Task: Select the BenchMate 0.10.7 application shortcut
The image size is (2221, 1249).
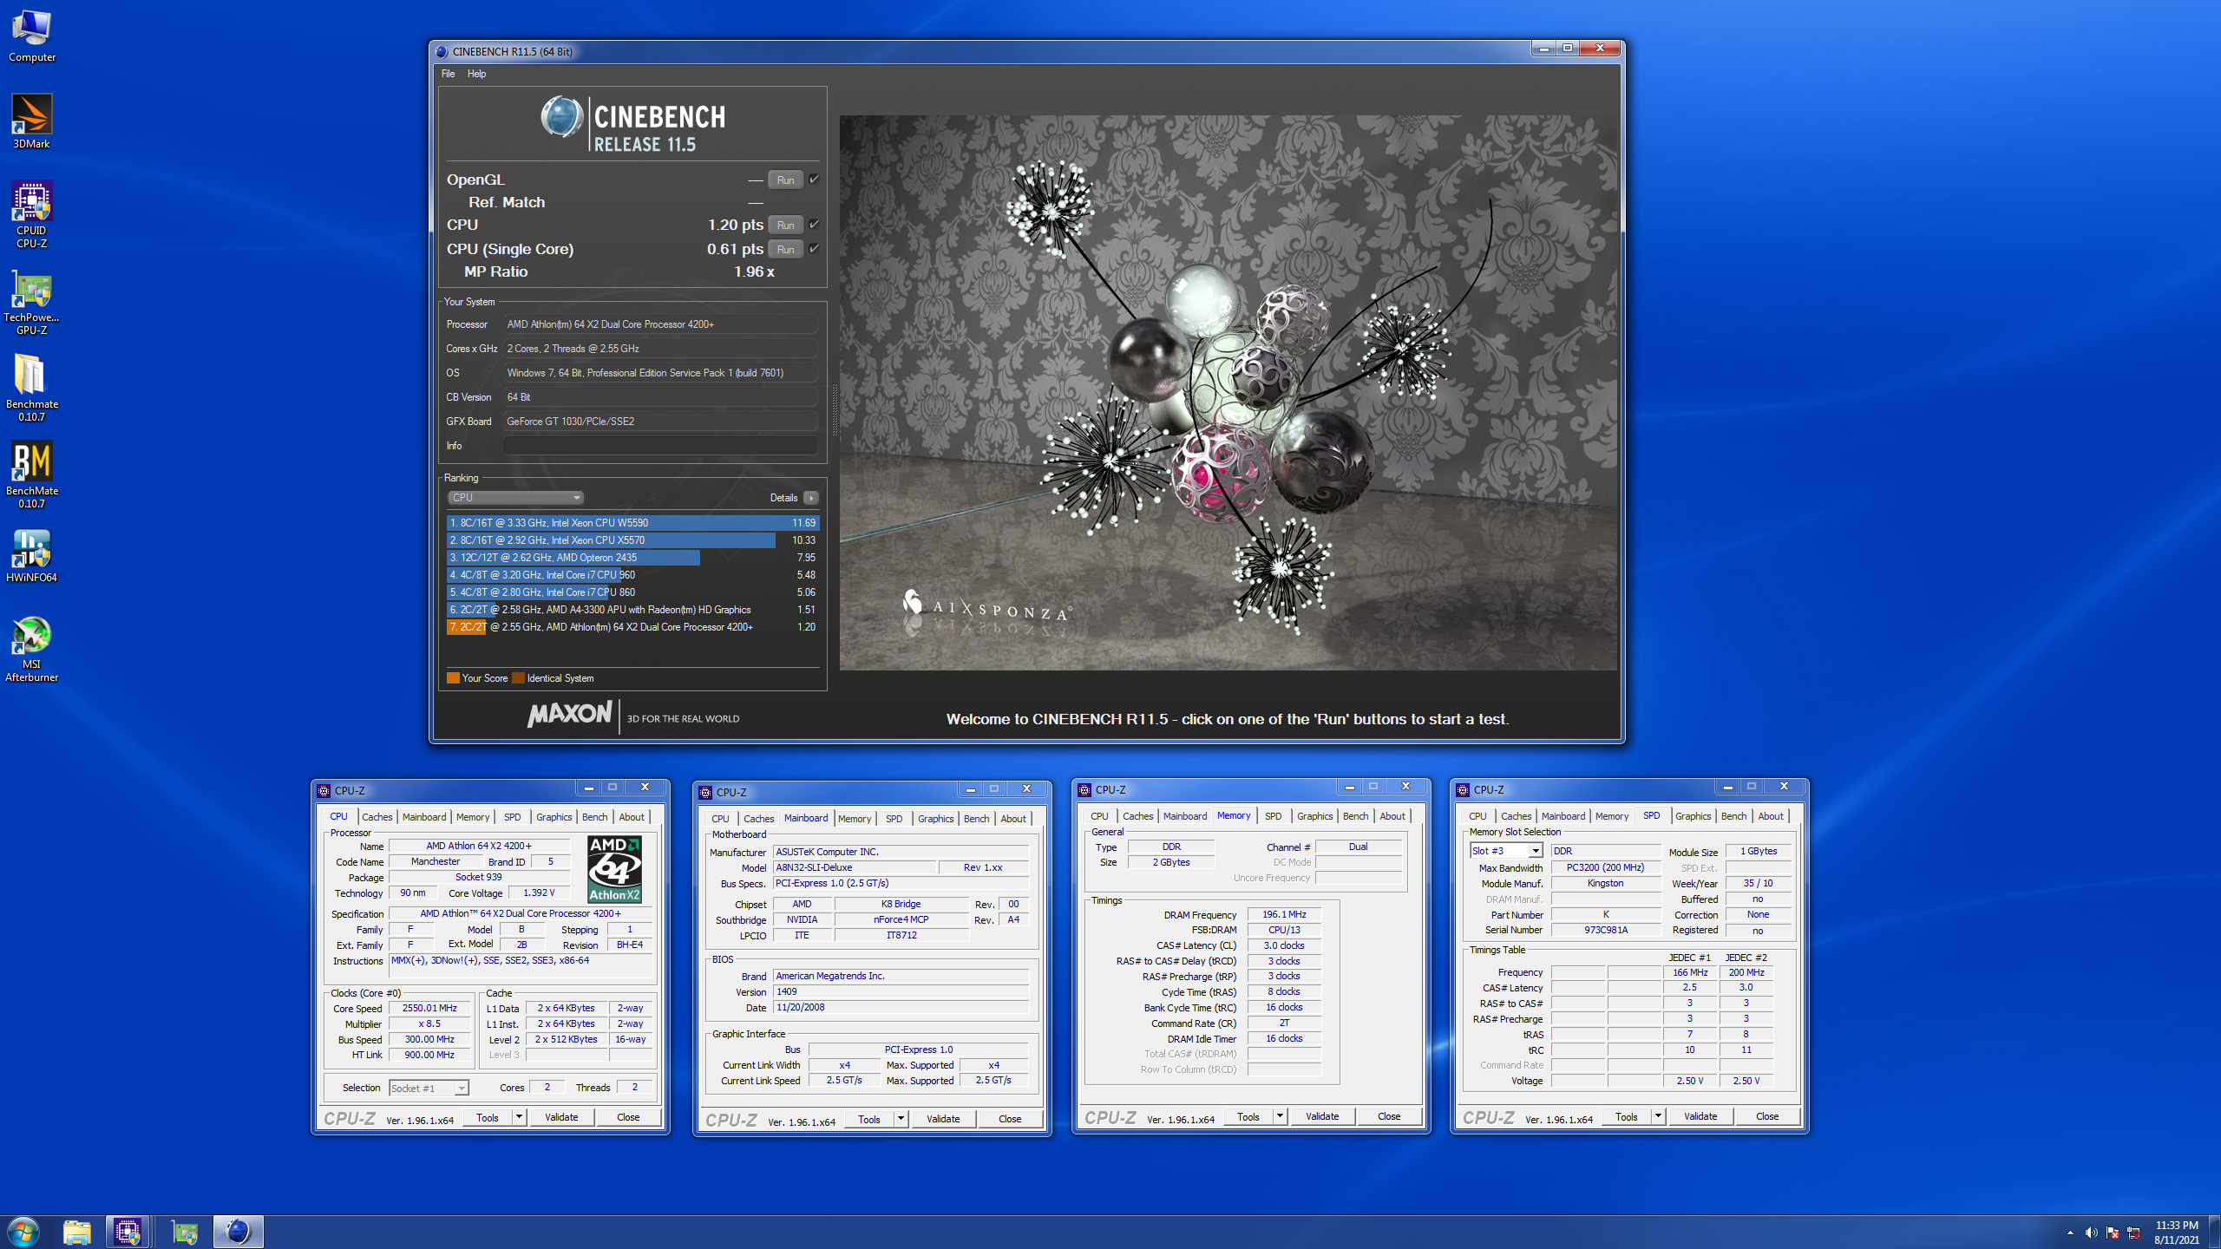Action: tap(31, 474)
